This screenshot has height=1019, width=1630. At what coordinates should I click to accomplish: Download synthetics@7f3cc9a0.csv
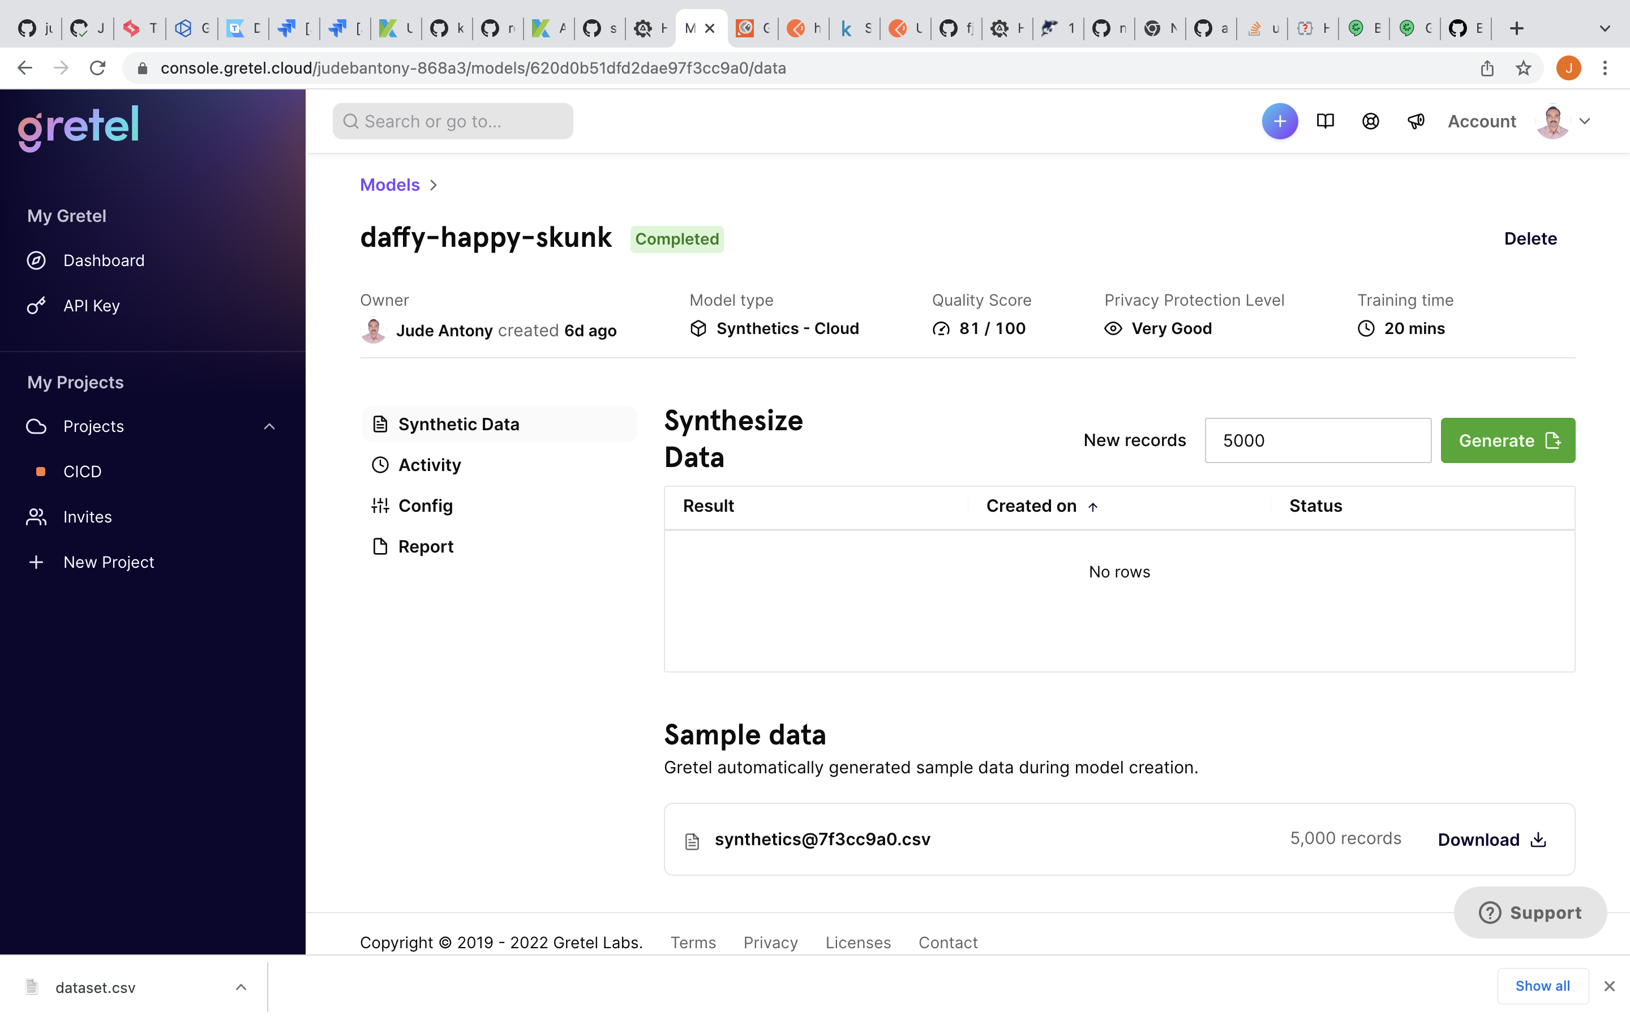(x=1492, y=840)
